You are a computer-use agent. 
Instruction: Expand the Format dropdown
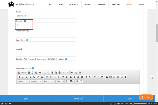[36, 81]
